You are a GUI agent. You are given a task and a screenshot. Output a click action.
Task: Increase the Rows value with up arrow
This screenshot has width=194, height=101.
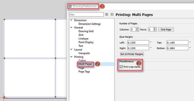155,28
